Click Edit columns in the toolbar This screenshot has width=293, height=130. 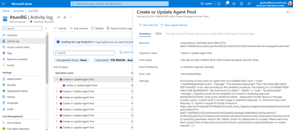(x=79, y=28)
